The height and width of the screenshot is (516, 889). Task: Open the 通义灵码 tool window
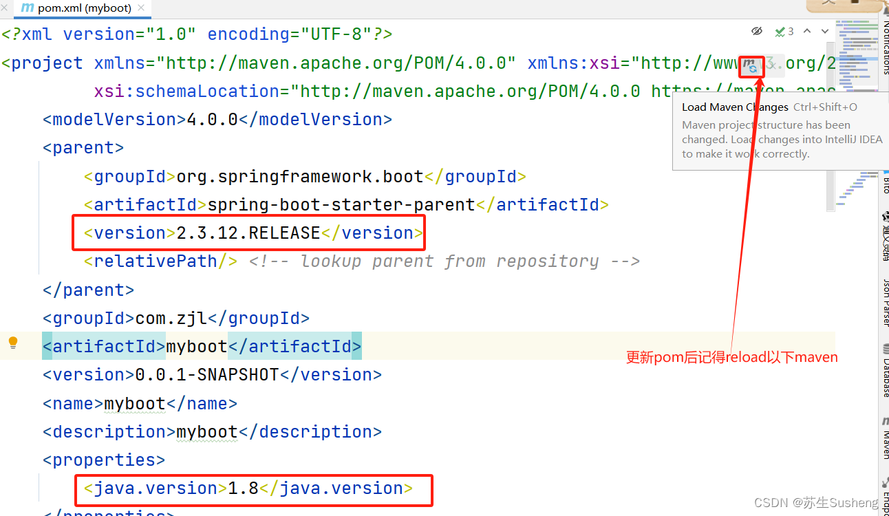tap(885, 237)
